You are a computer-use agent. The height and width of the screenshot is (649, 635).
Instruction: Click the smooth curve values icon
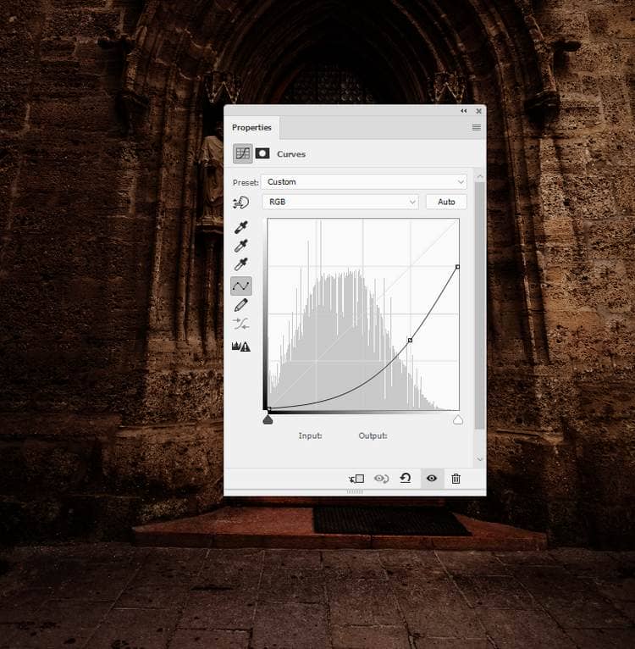tap(240, 324)
